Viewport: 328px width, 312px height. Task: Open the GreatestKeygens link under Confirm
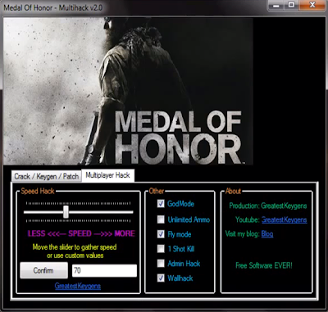78,286
